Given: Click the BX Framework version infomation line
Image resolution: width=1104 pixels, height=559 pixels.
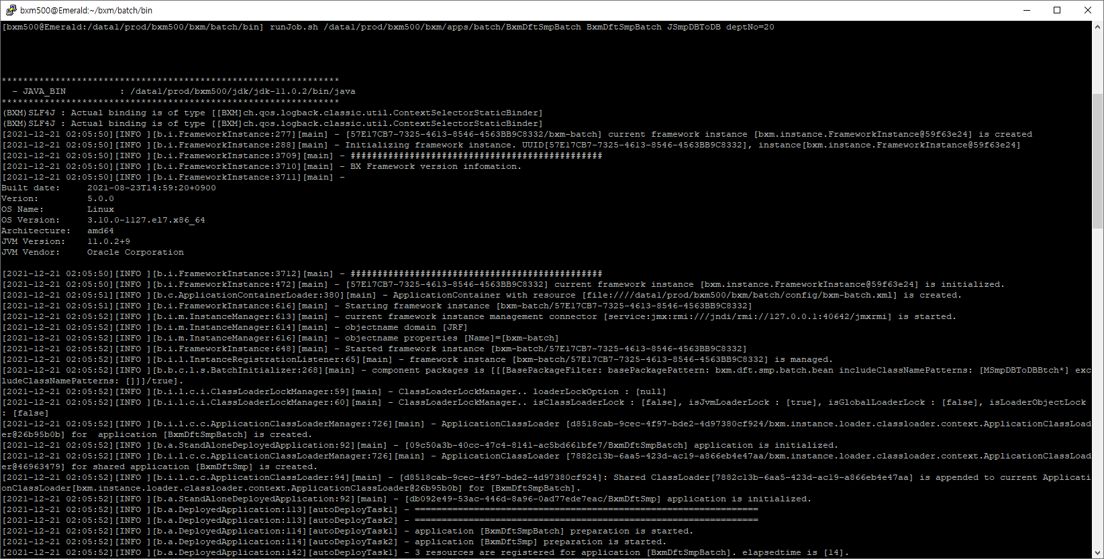Looking at the screenshot, I should (x=435, y=167).
